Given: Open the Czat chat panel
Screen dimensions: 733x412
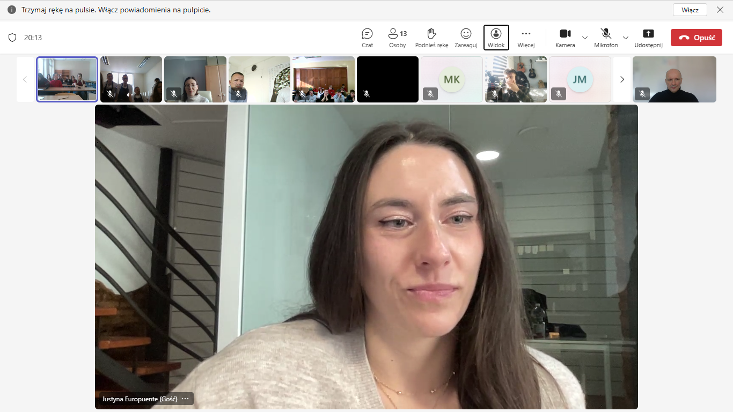Looking at the screenshot, I should 368,38.
